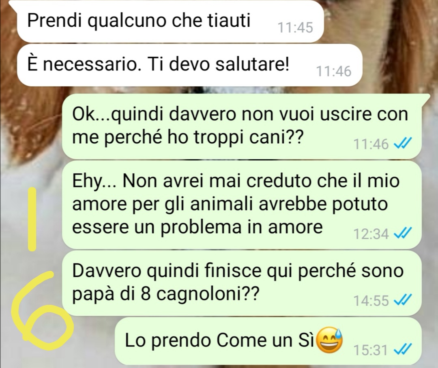Select the message 'Prendi qualcuno che tiauti'
The height and width of the screenshot is (368, 438).
coord(170,21)
